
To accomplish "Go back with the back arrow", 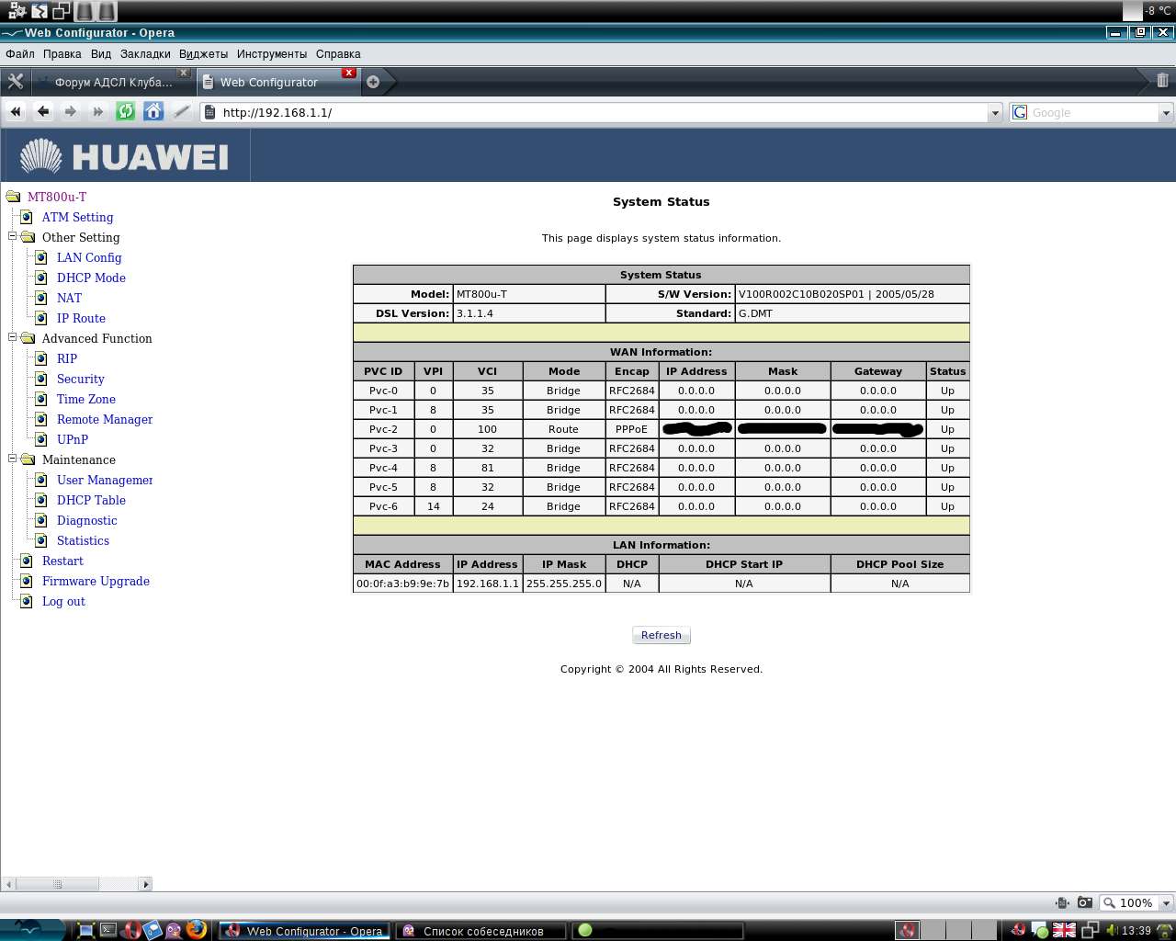I will (43, 111).
